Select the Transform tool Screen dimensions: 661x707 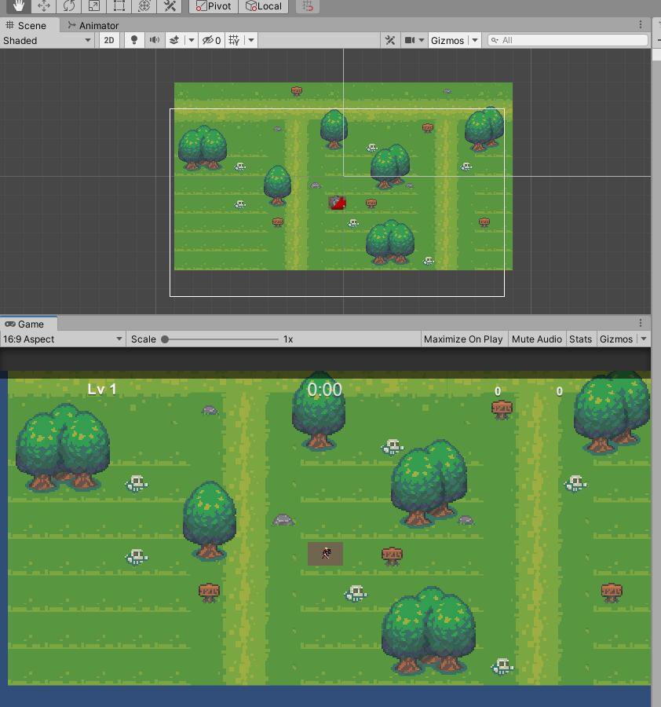144,5
